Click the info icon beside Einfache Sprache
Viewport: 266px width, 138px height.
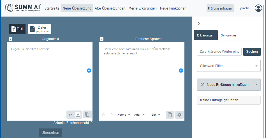click(x=102, y=39)
